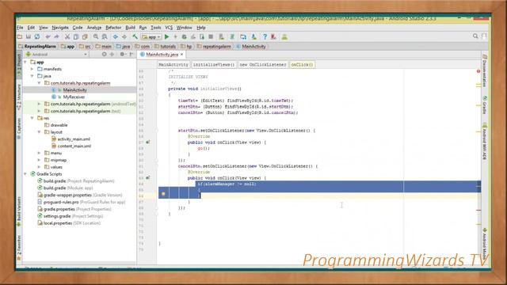
Task: Click onClick() editor breadcrumb
Action: point(302,65)
